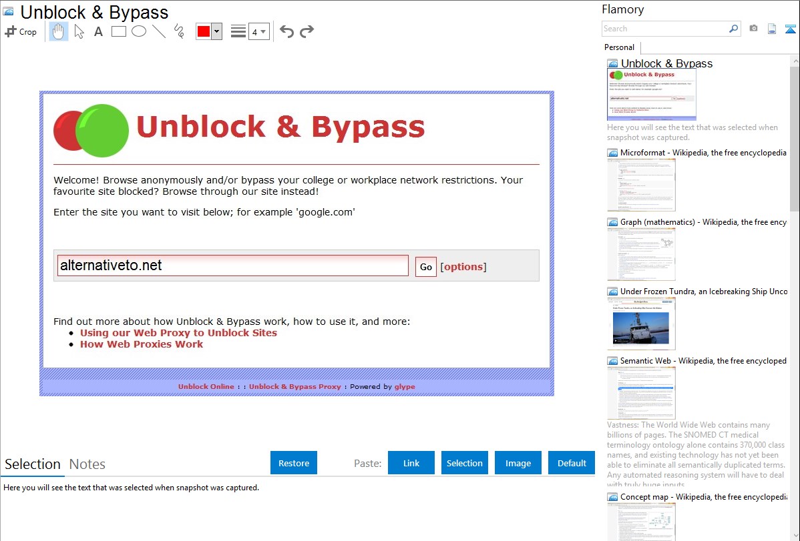Click the [options] link
Screen dimensions: 800x541
pyautogui.click(x=463, y=267)
